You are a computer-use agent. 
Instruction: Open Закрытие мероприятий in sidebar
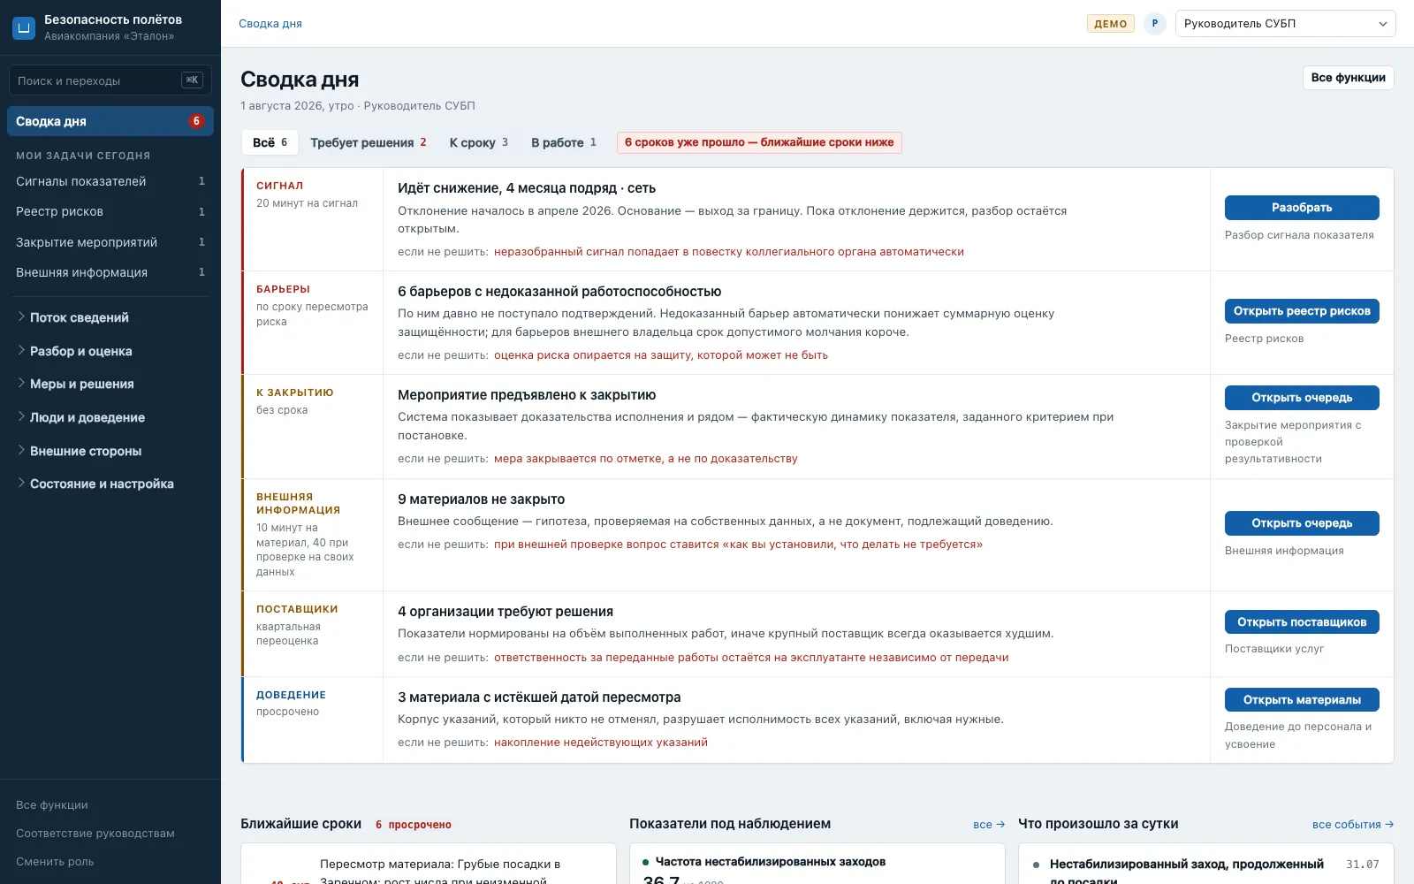[x=110, y=242]
